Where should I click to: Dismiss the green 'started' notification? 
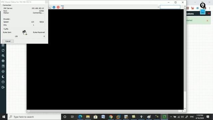click(x=207, y=21)
